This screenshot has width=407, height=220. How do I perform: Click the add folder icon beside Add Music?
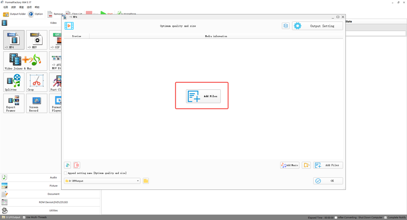(x=306, y=165)
